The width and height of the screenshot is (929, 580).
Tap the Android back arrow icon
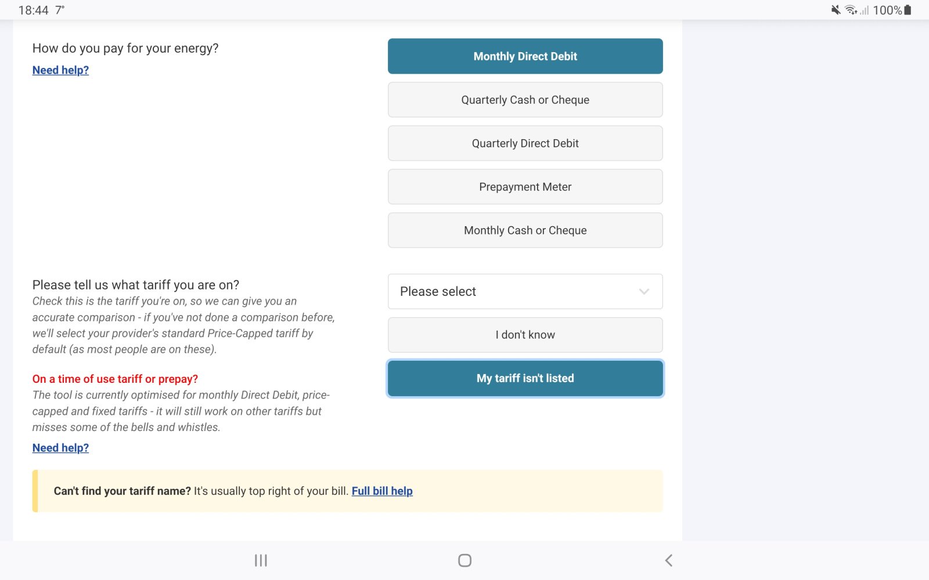tap(669, 560)
